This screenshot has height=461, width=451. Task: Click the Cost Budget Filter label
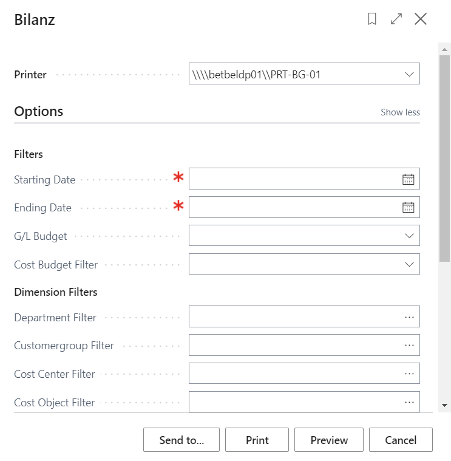[56, 265]
